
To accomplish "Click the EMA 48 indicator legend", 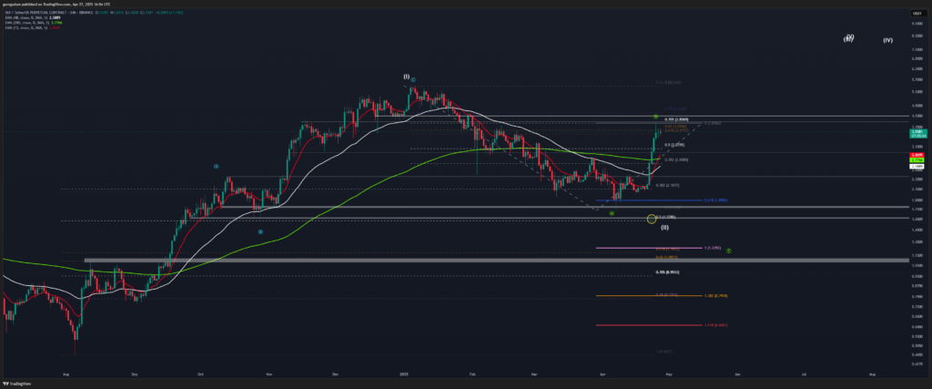I will (27, 17).
